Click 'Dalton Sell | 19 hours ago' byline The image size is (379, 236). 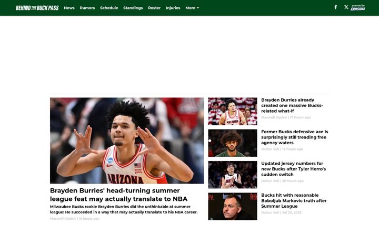[x=282, y=149]
